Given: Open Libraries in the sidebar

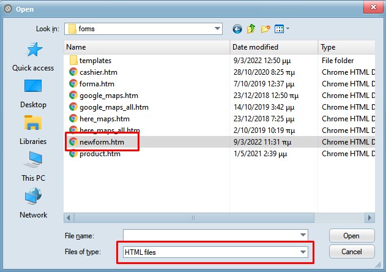Looking at the screenshot, I should (x=33, y=130).
